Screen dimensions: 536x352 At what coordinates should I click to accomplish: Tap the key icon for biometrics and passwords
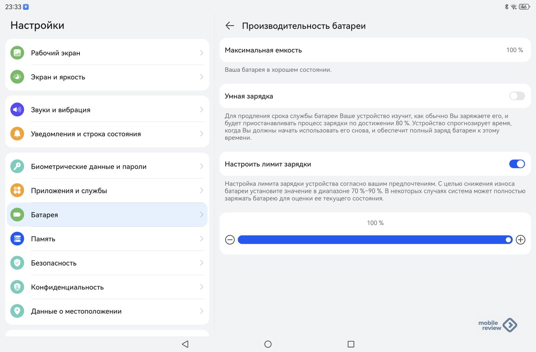[x=17, y=166]
